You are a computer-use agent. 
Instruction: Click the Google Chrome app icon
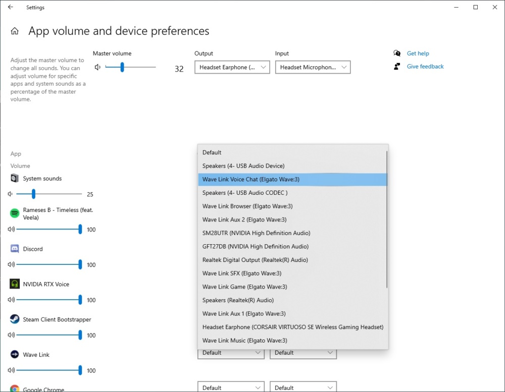pos(15,389)
